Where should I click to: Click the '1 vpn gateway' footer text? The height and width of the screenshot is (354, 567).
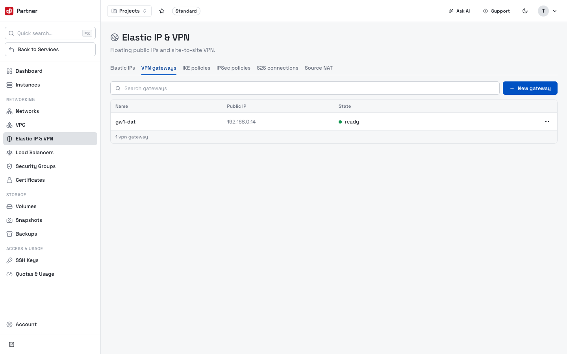[x=132, y=137]
